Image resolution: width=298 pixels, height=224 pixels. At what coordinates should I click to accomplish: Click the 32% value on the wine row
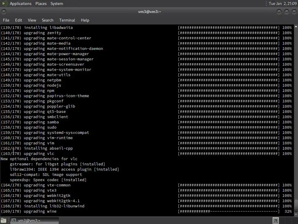[x=288, y=211]
